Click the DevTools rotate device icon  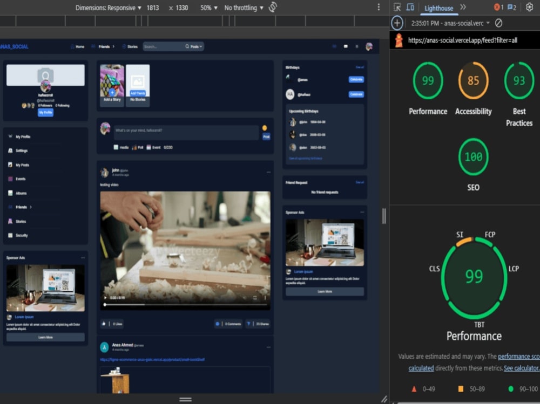click(x=273, y=7)
